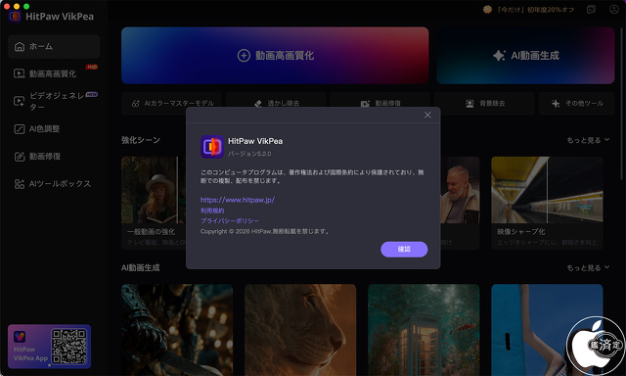The height and width of the screenshot is (376, 626).
Task: Click the AI color adjust icon
Action: click(x=20, y=129)
